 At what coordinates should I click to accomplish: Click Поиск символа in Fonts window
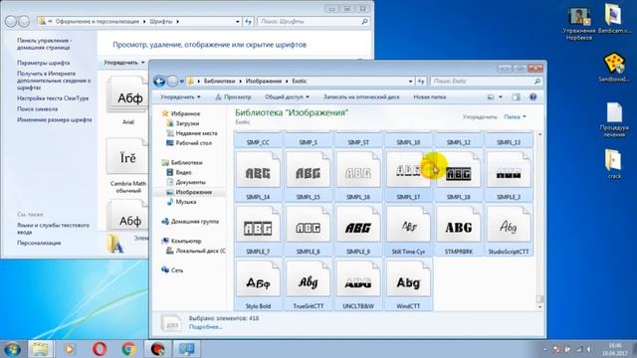pos(37,109)
